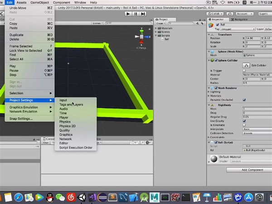The image size is (272, 204).
Task: Enable the Is Kinematic checkbox
Action: pos(244,125)
